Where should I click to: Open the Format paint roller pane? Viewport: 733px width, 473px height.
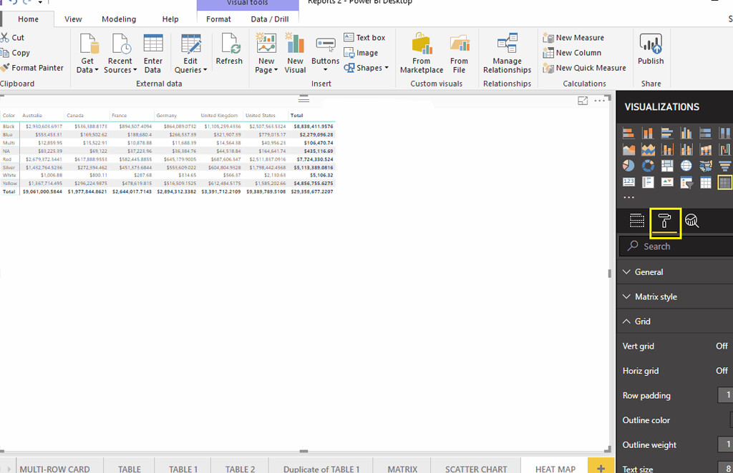pos(664,221)
